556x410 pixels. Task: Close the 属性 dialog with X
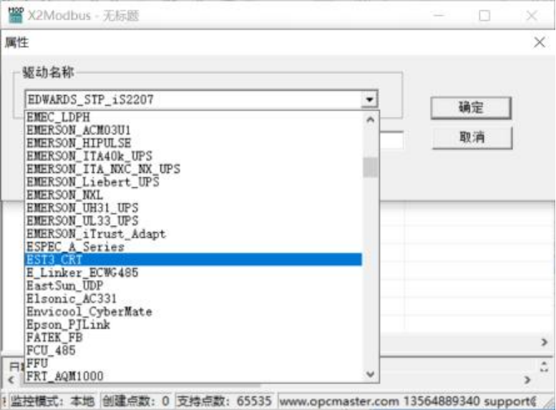click(540, 42)
